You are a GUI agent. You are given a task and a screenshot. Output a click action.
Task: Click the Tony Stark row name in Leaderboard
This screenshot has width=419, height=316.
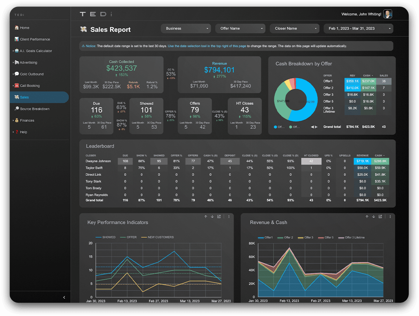tap(93, 181)
